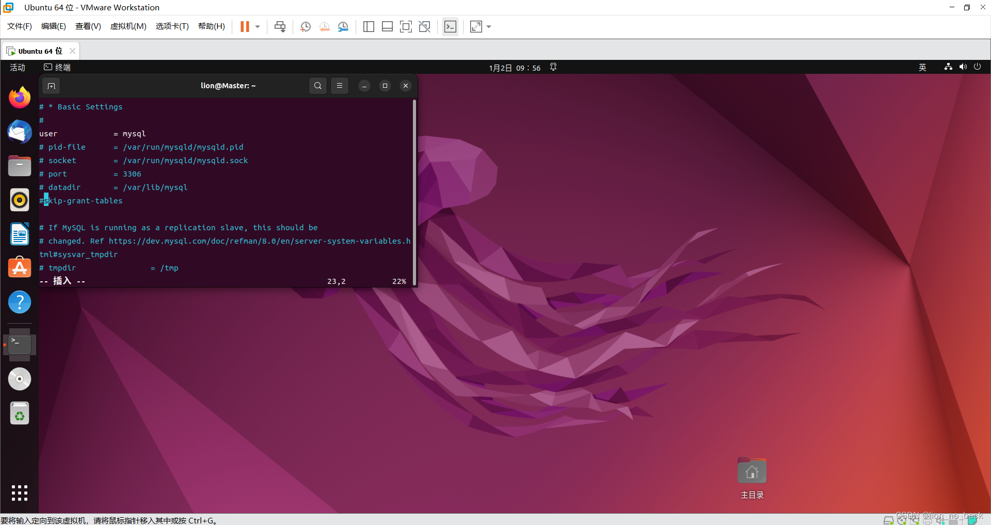This screenshot has height=525, width=991.
Task: Click the mysqld.sock socket path
Action: (185, 161)
